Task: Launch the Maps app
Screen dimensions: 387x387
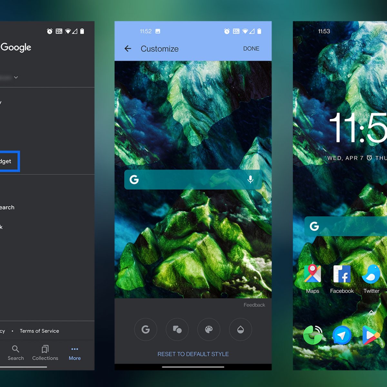Action: (x=312, y=278)
